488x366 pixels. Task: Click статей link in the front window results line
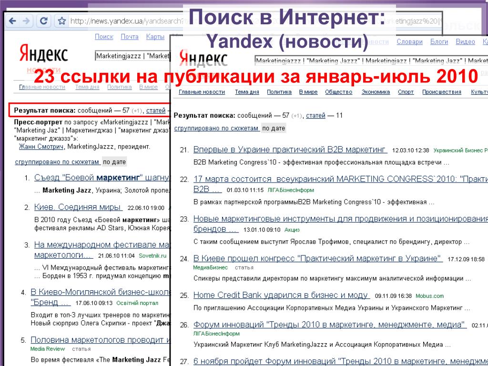315,115
